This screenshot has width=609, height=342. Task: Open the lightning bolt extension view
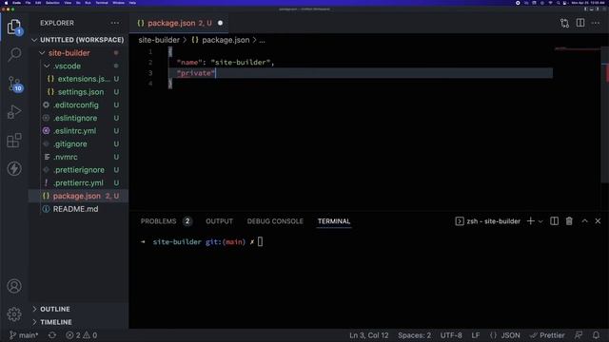(x=14, y=169)
